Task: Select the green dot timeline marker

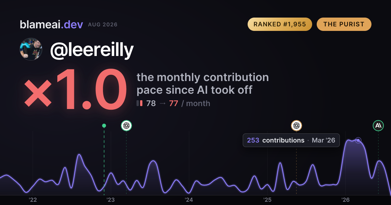Action: click(104, 126)
